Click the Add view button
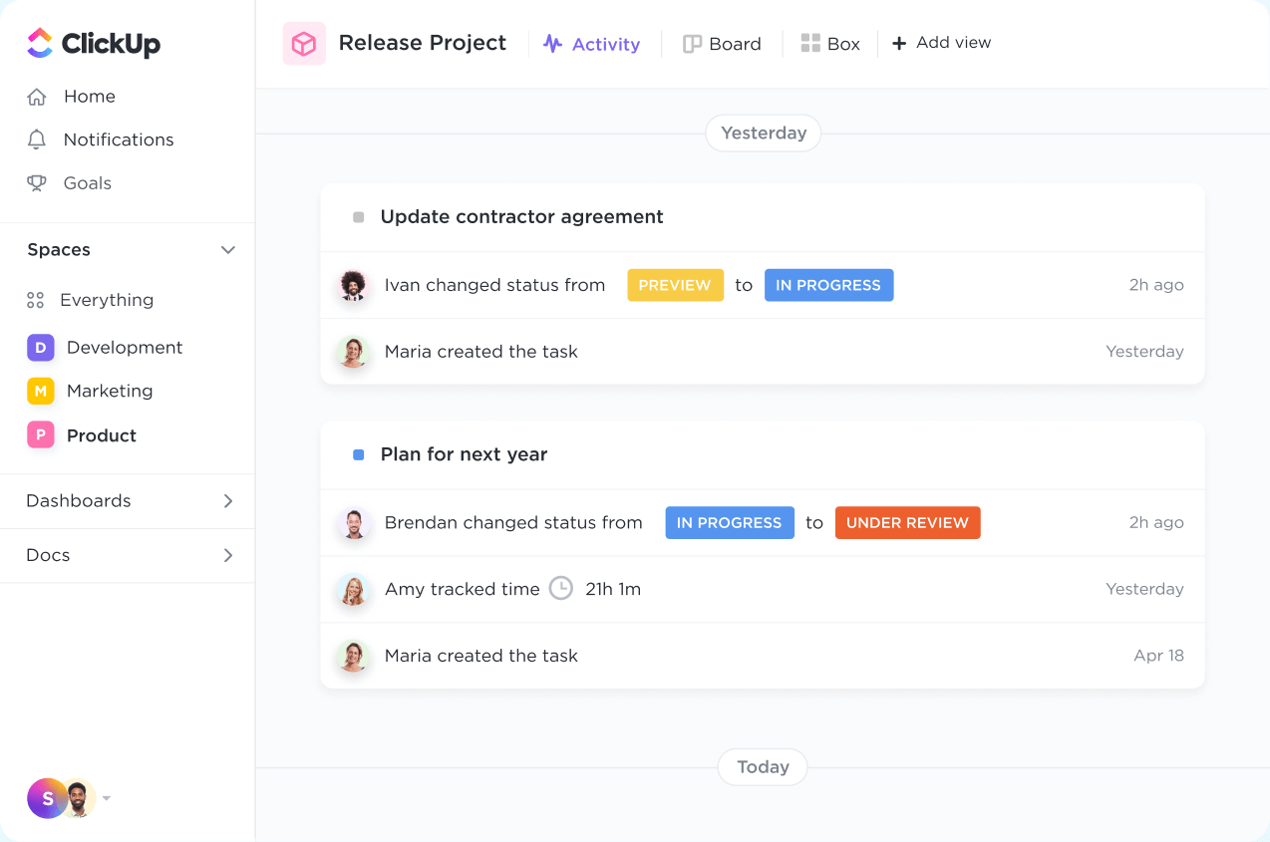Image resolution: width=1270 pixels, height=842 pixels. 940,42
